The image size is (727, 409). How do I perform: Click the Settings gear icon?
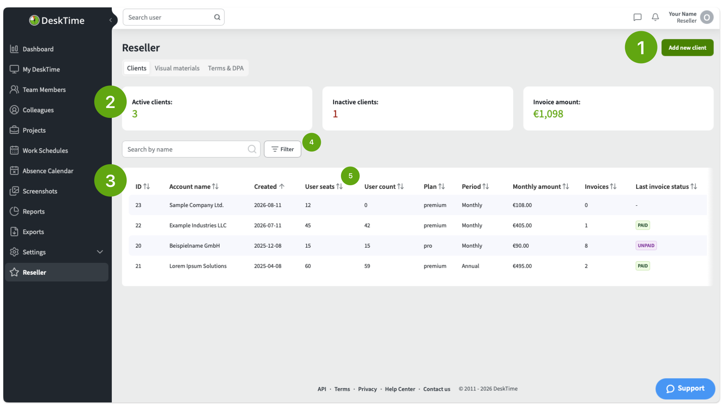[x=14, y=252]
